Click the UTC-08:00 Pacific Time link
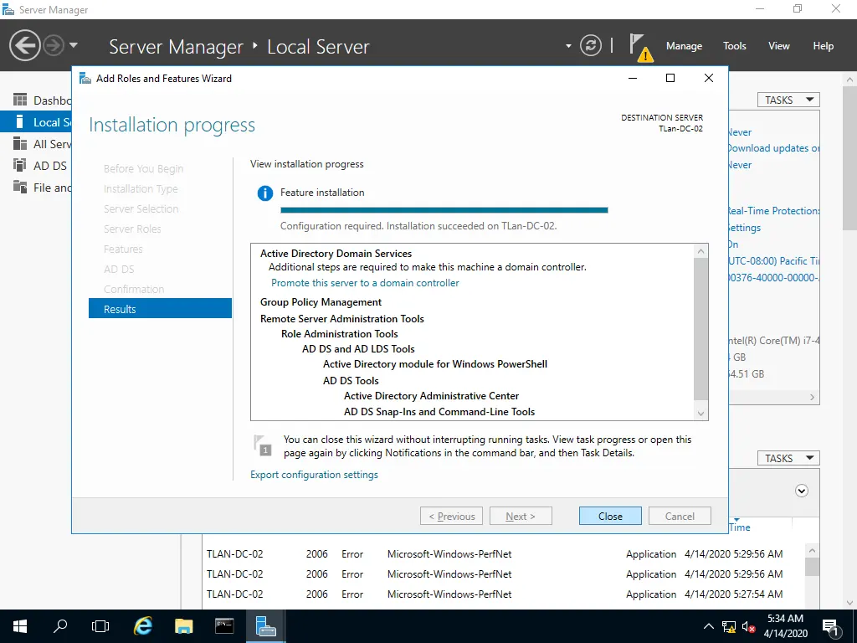 [773, 261]
